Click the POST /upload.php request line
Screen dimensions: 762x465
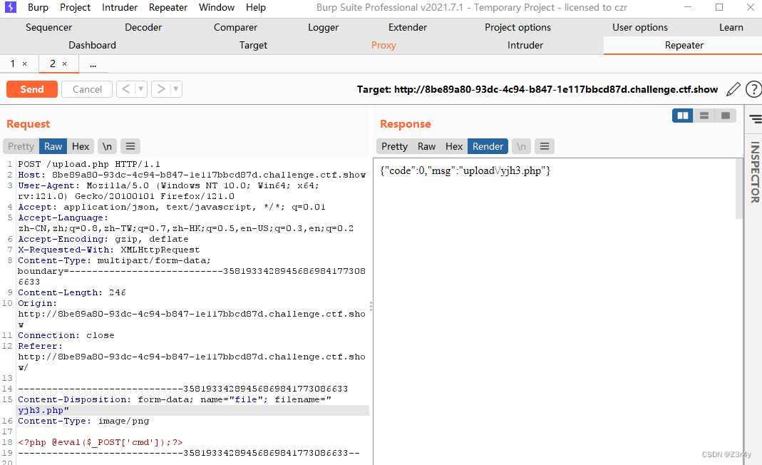click(x=89, y=164)
